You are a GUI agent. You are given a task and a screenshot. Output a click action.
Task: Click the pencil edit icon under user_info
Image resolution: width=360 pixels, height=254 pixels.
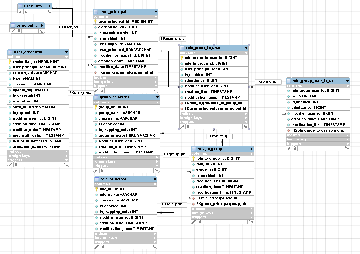[21, 11]
